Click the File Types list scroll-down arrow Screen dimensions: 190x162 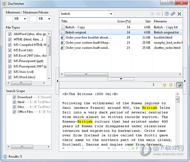pos(49,78)
